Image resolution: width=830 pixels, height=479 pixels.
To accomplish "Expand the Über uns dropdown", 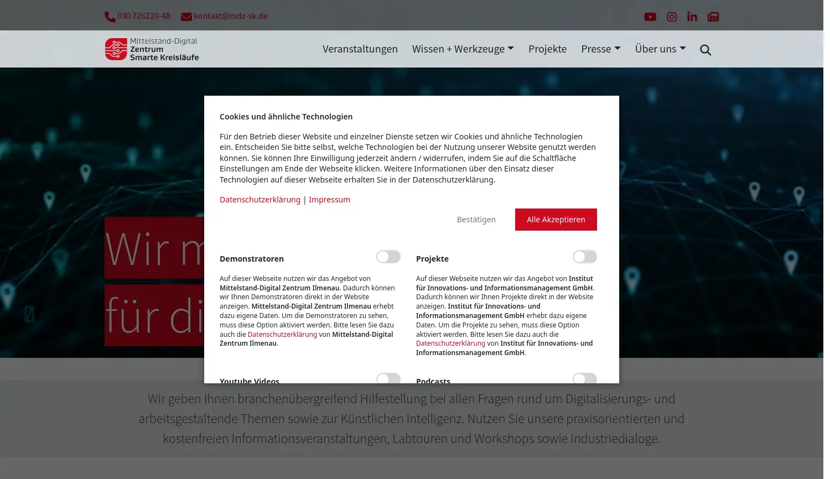I will (x=660, y=49).
